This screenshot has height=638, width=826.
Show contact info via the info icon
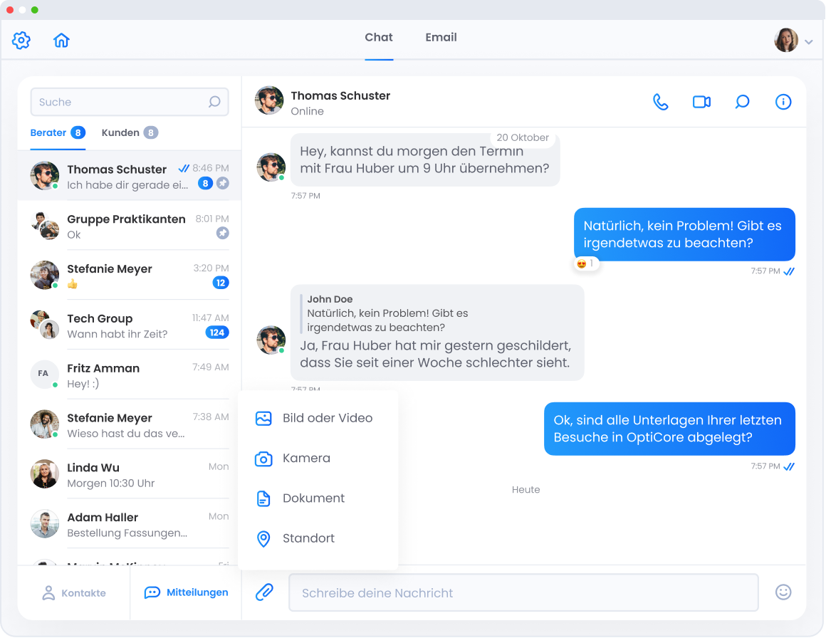[783, 103]
